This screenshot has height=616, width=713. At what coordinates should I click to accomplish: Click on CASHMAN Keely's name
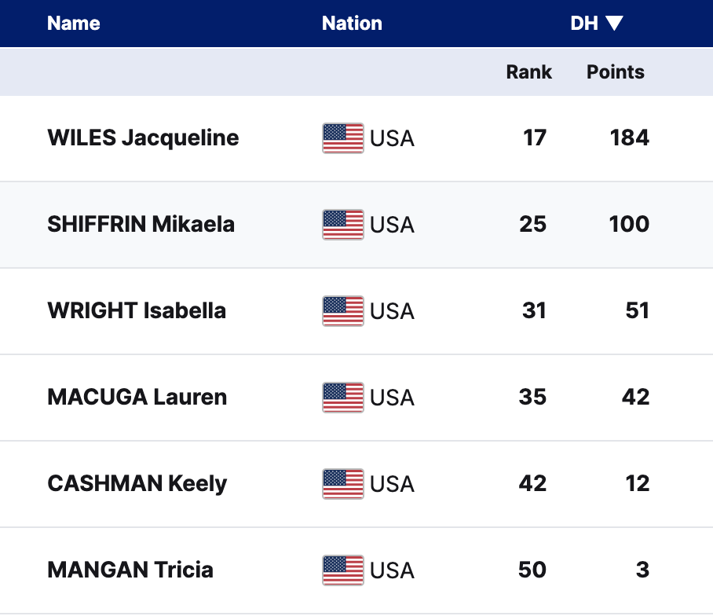(x=137, y=484)
